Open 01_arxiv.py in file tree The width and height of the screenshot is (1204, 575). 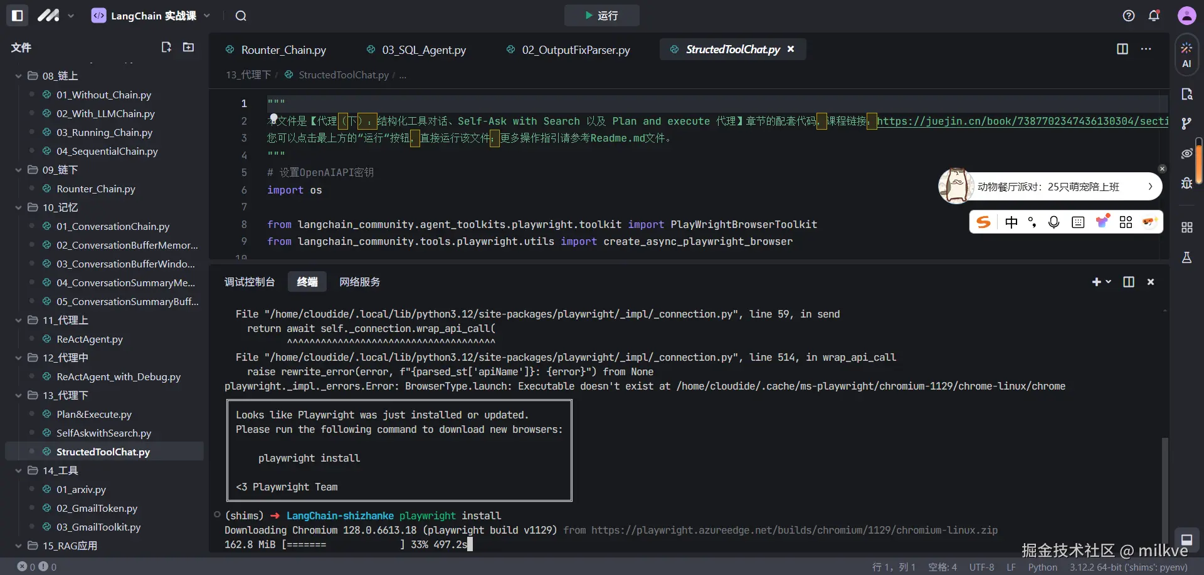click(x=81, y=489)
